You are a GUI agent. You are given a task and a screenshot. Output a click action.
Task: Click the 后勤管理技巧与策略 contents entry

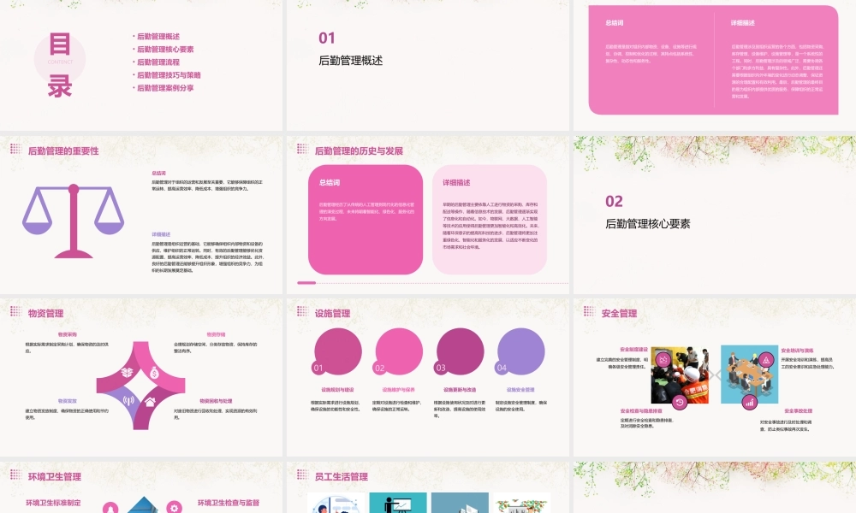tap(169, 75)
